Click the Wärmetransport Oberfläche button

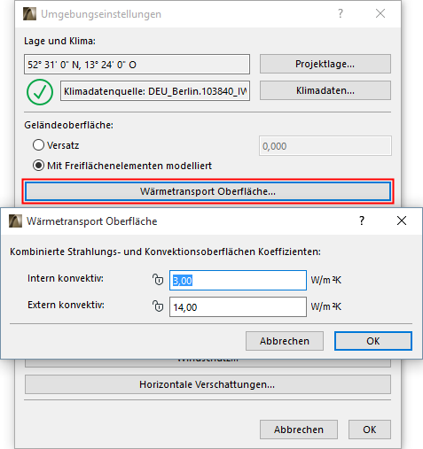[x=208, y=191]
